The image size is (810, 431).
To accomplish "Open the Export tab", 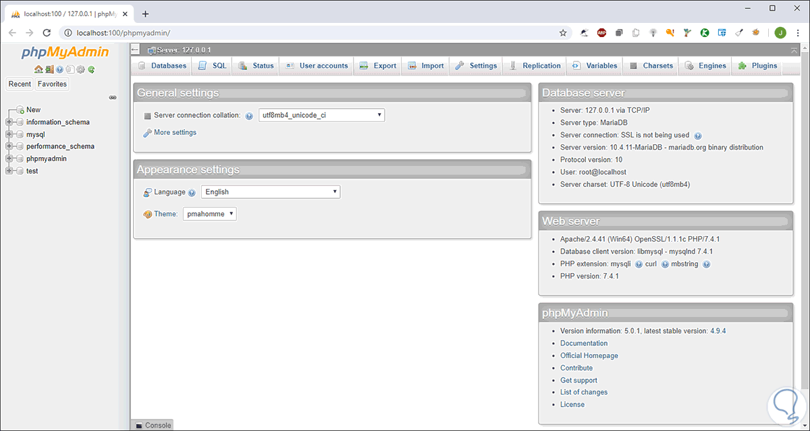I will [x=378, y=66].
